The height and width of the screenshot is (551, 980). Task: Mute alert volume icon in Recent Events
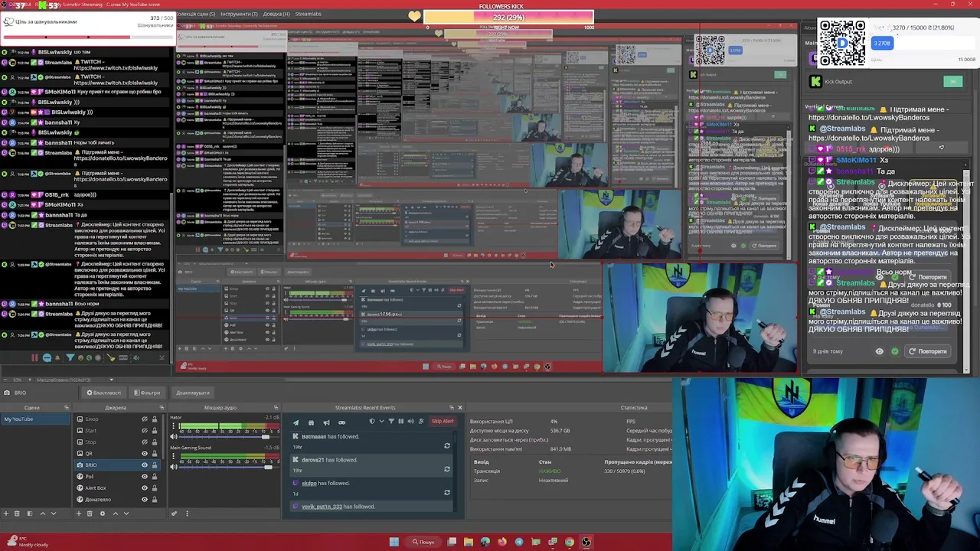tap(411, 421)
